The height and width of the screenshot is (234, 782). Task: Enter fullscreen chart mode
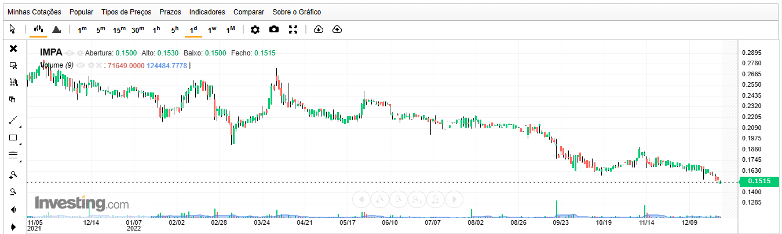click(293, 29)
